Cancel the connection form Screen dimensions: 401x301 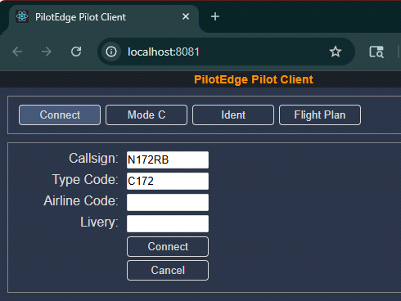click(168, 271)
